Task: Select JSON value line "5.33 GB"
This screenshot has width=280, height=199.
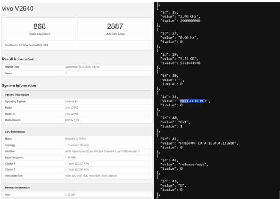Action: coord(179,59)
